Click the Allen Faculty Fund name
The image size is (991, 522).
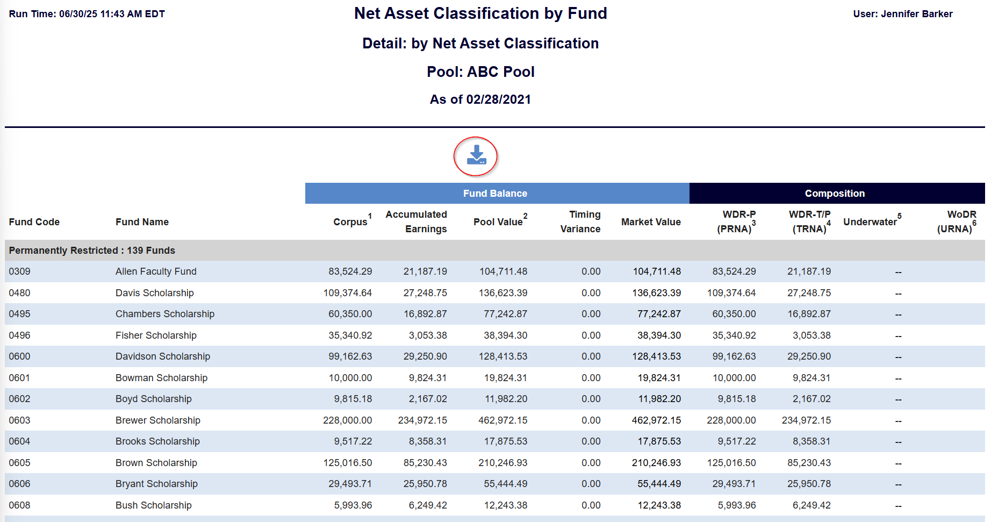pyautogui.click(x=156, y=271)
